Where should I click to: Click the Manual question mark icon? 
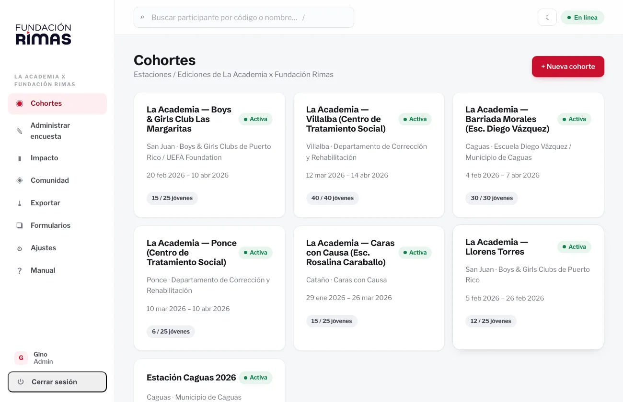20,271
